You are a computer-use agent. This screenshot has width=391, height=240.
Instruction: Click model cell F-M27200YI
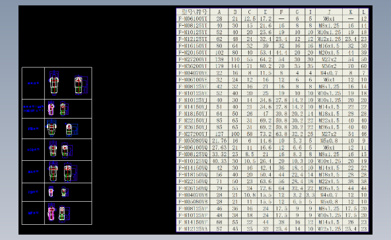tap(194, 59)
